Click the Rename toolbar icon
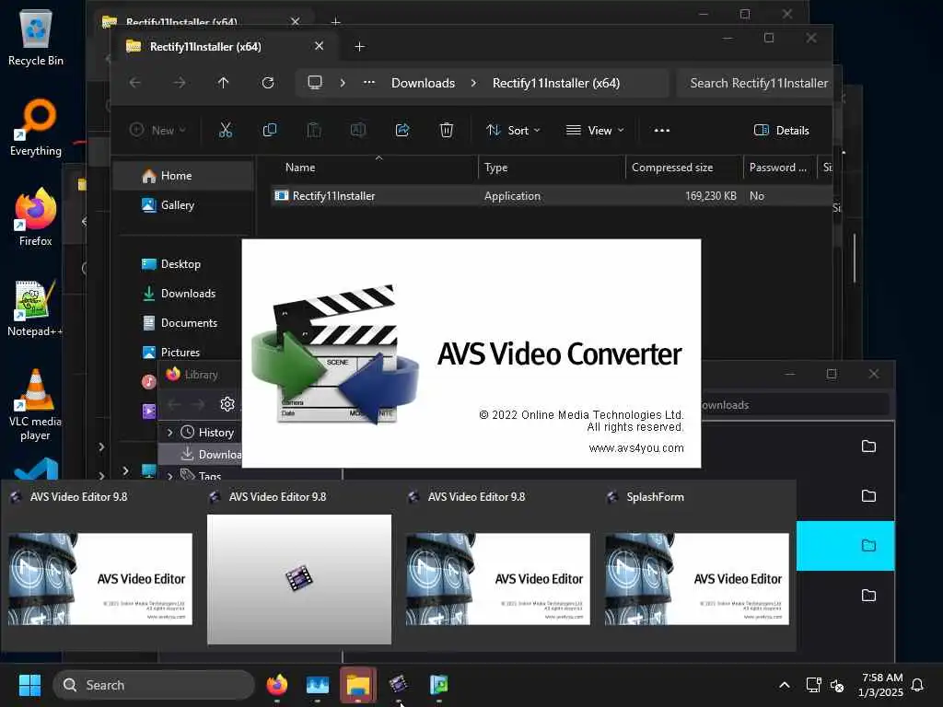The width and height of the screenshot is (943, 707). [x=358, y=130]
